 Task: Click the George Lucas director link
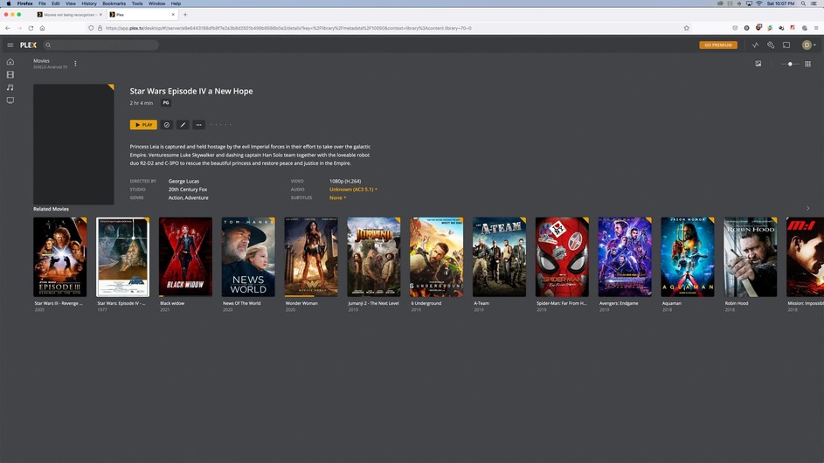[183, 182]
